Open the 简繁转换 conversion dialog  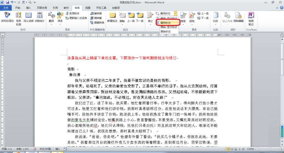coord(97,23)
